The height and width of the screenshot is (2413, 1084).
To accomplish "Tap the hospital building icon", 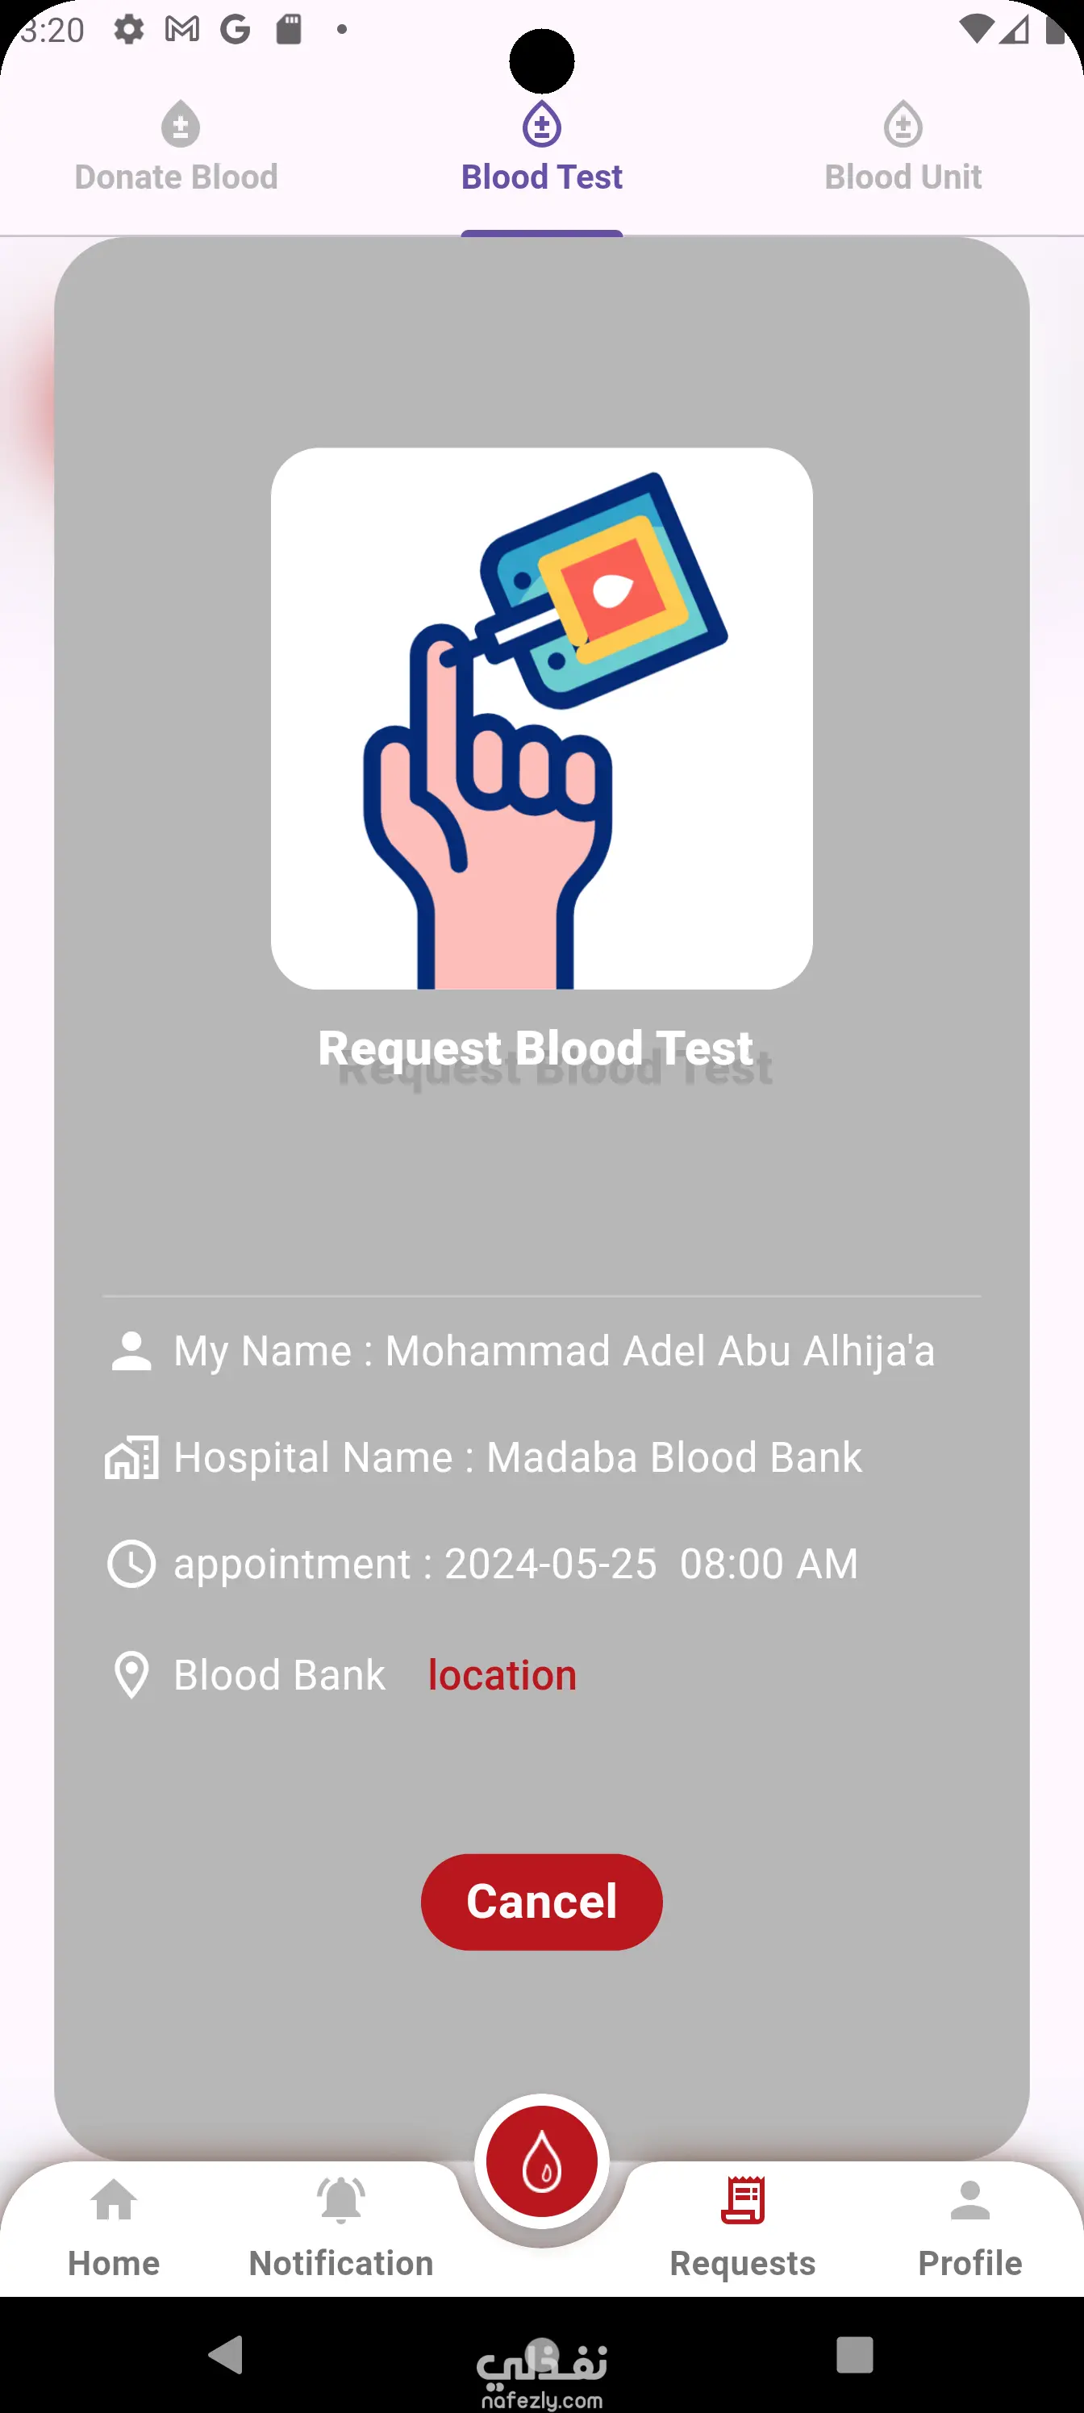I will tap(131, 1457).
